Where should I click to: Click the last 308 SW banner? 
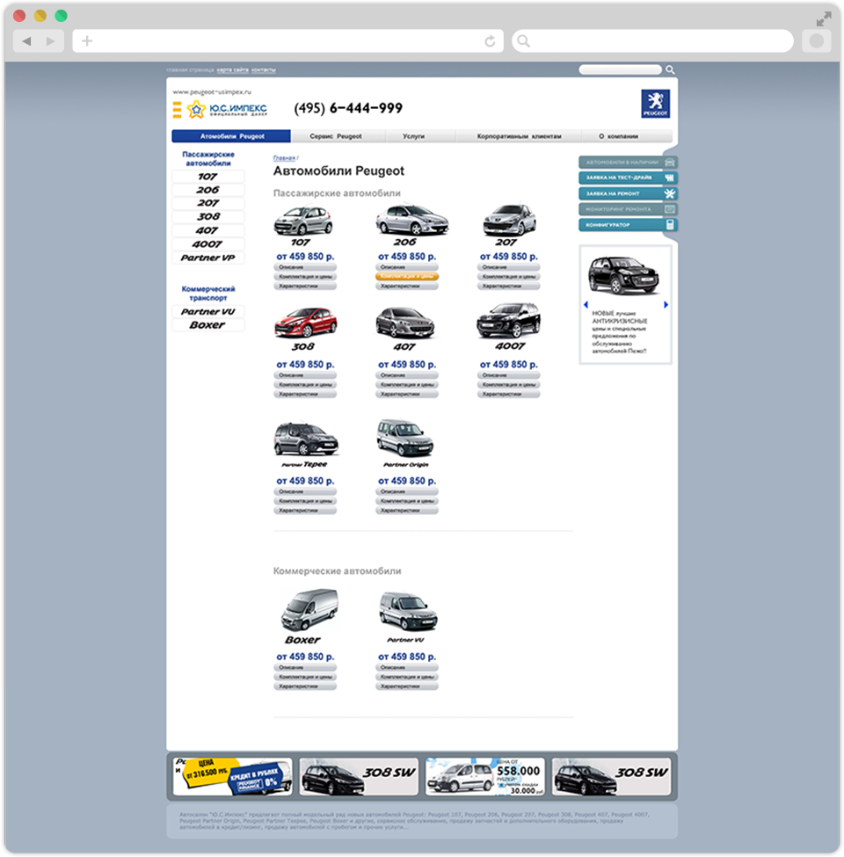[611, 776]
